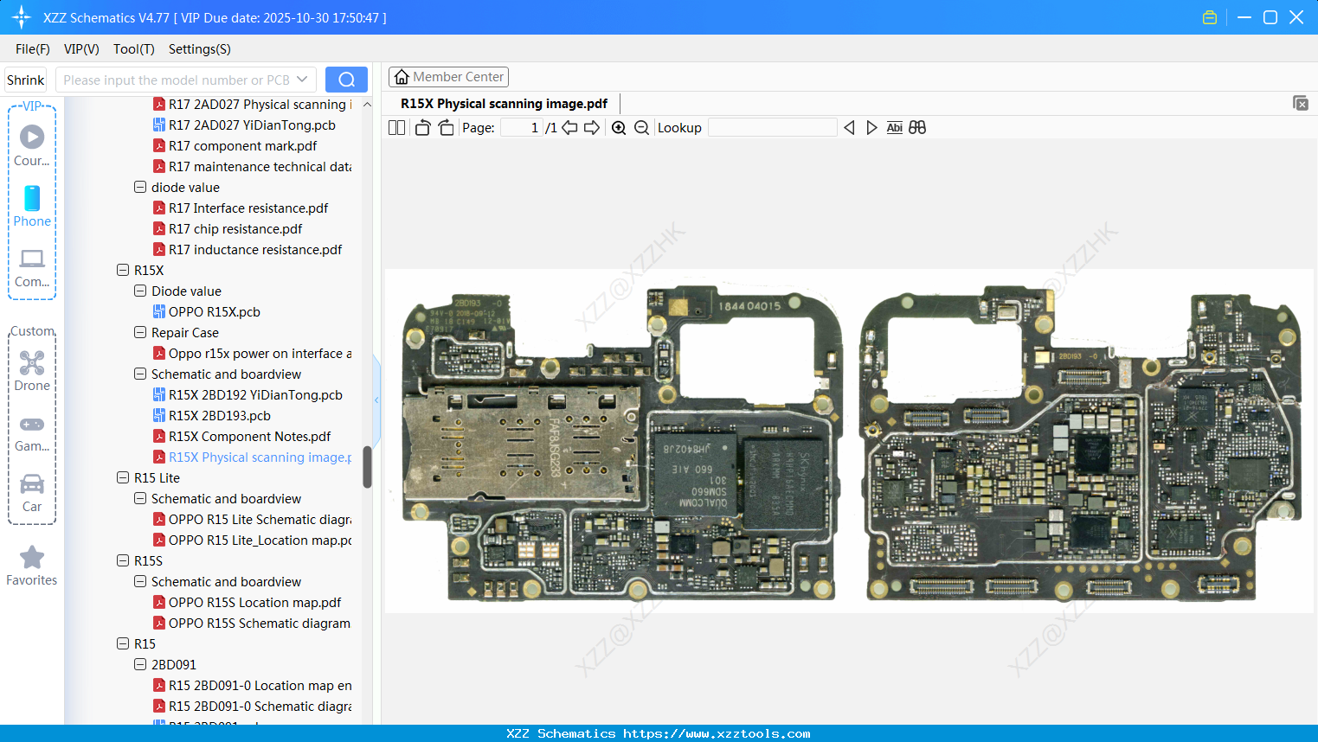Collapse the sidebar with the splitter arrow
This screenshot has height=742, width=1318.
tap(376, 400)
